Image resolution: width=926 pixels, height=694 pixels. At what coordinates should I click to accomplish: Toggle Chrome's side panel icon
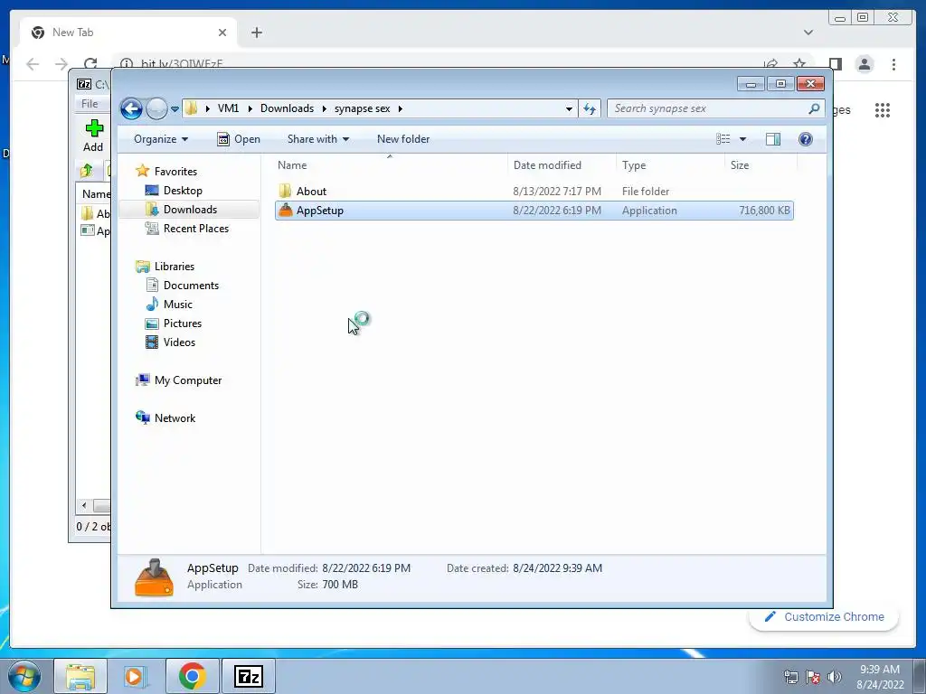point(835,64)
